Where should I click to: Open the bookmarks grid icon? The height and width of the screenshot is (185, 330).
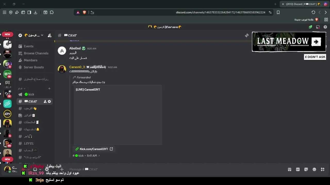326,20
